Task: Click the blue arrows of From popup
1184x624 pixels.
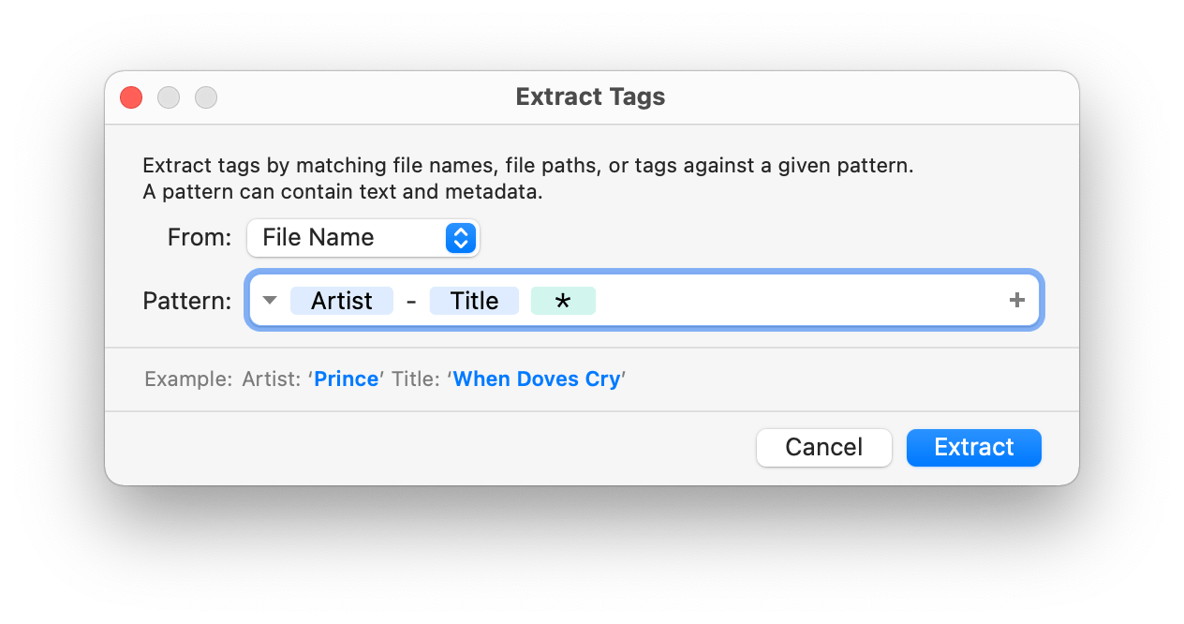Action: 460,238
